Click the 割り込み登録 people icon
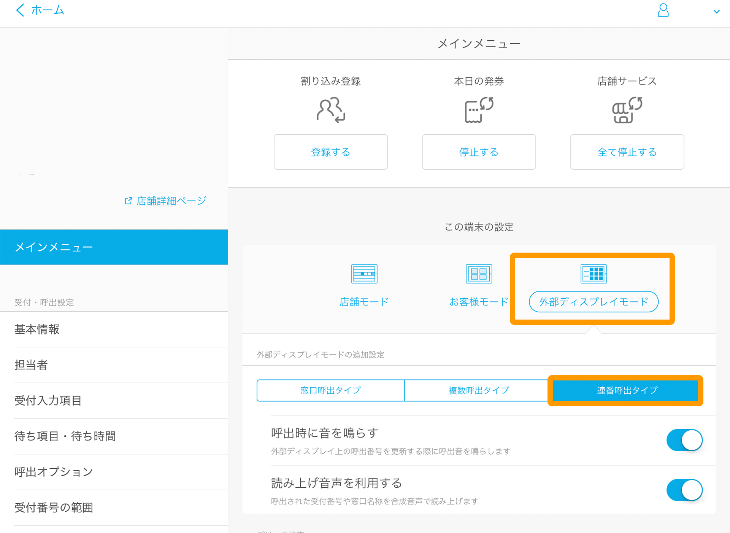The image size is (730, 533). [331, 110]
